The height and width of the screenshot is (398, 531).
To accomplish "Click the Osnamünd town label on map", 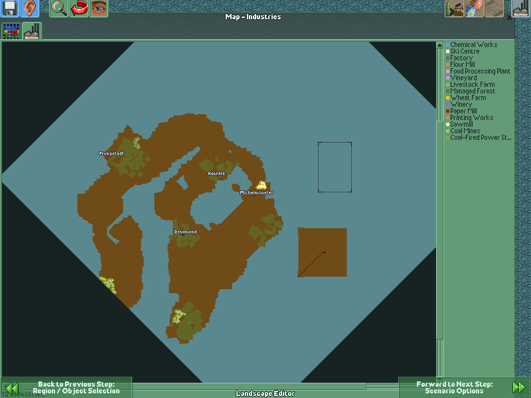I will point(185,232).
